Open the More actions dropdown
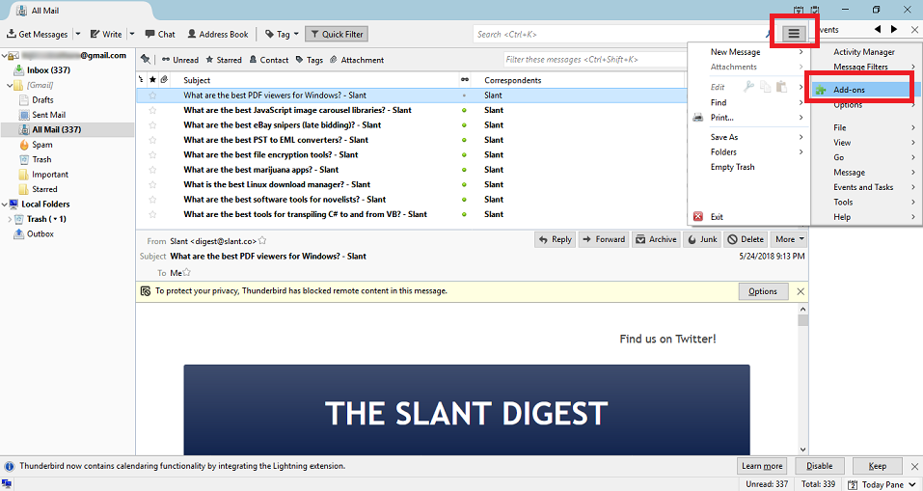 coord(789,239)
